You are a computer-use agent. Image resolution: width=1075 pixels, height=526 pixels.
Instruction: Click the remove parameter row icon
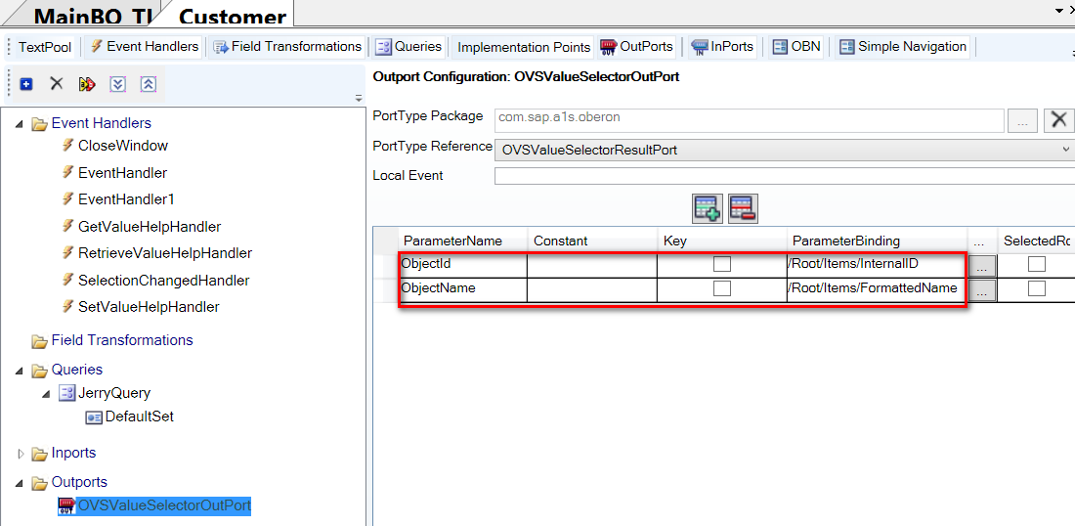coord(743,208)
